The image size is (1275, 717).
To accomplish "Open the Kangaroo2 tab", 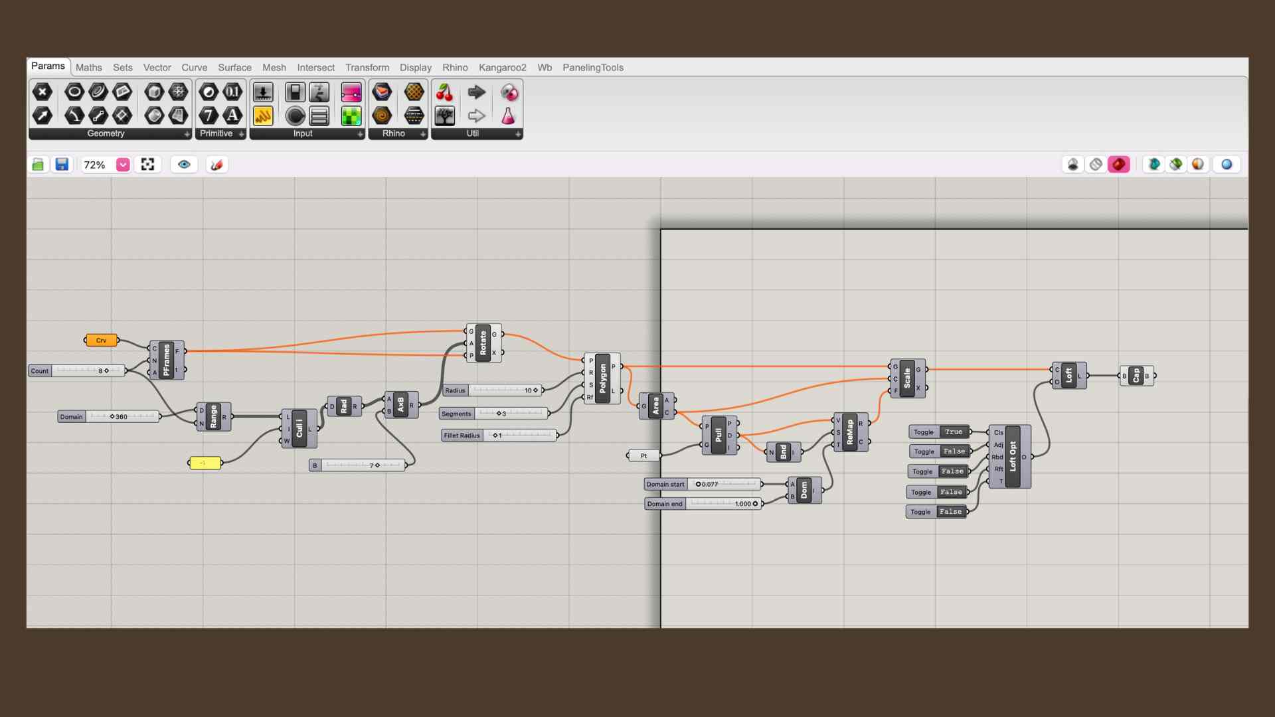I will (x=502, y=68).
